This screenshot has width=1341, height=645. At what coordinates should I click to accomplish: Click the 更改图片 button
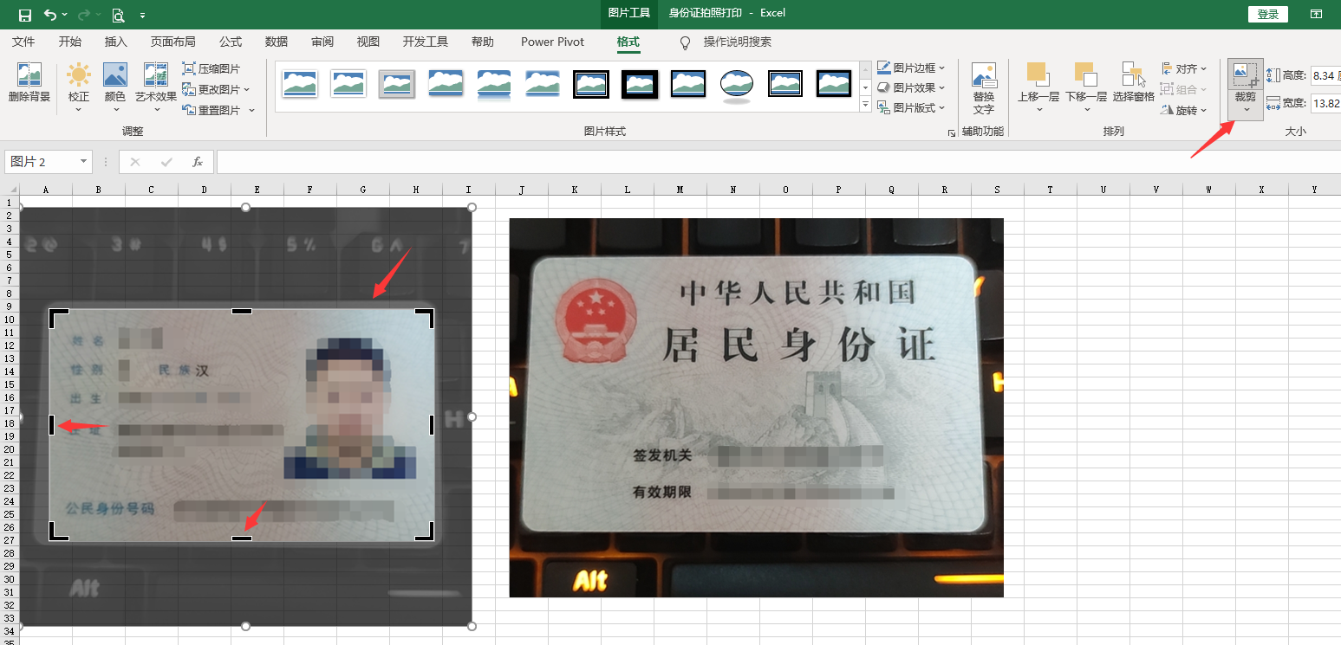point(211,89)
